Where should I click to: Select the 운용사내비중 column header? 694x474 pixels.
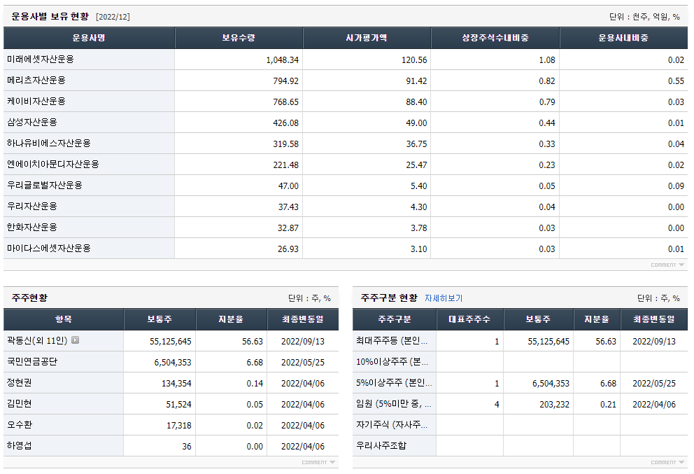coord(623,38)
